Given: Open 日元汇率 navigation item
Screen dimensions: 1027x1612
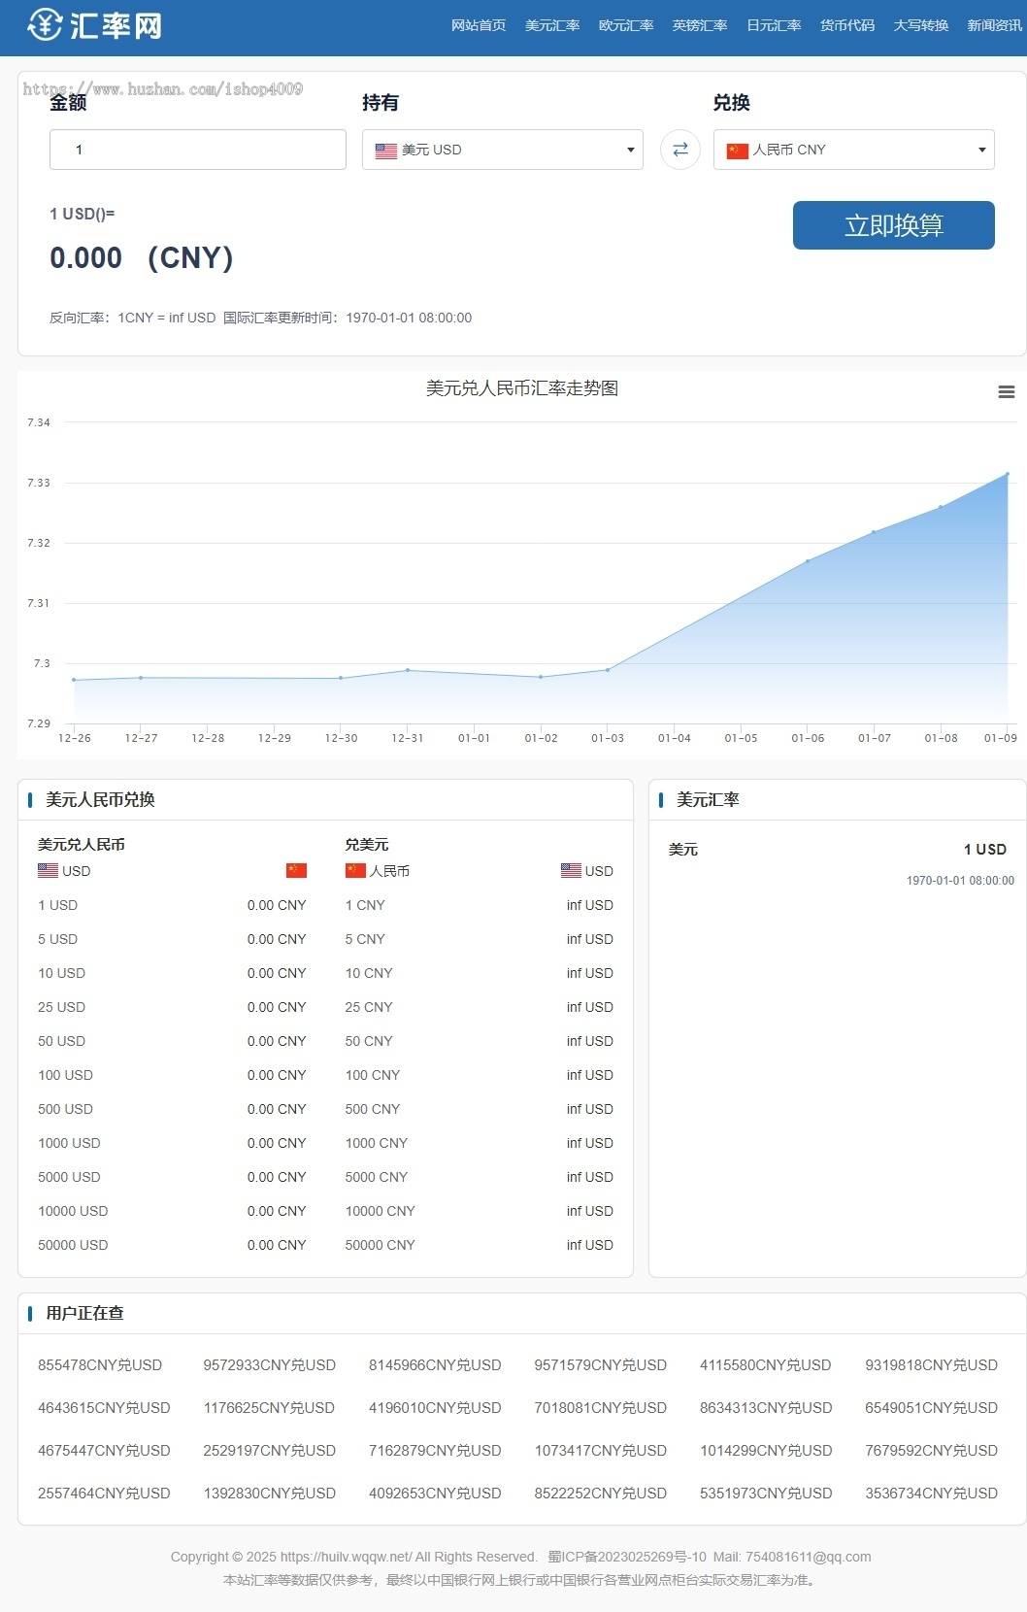Looking at the screenshot, I should click(774, 25).
